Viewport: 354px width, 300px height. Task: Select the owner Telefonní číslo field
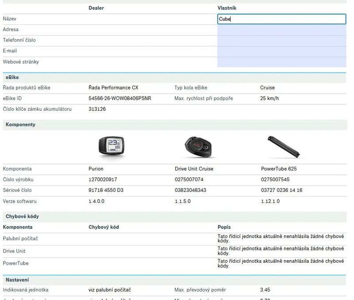pos(281,40)
